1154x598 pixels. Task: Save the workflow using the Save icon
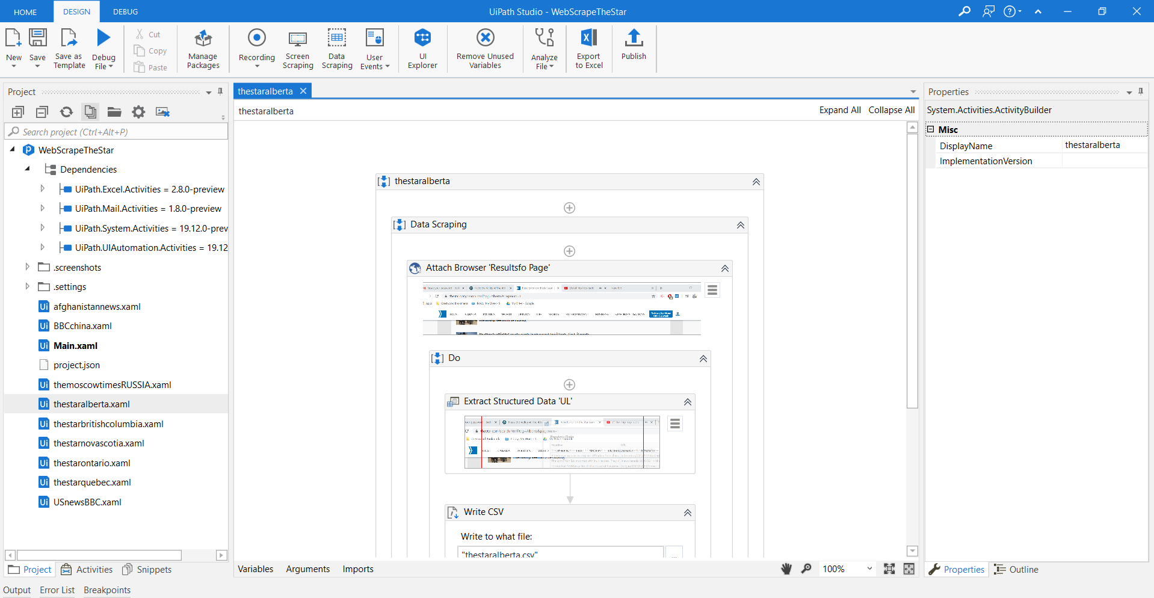[37, 38]
